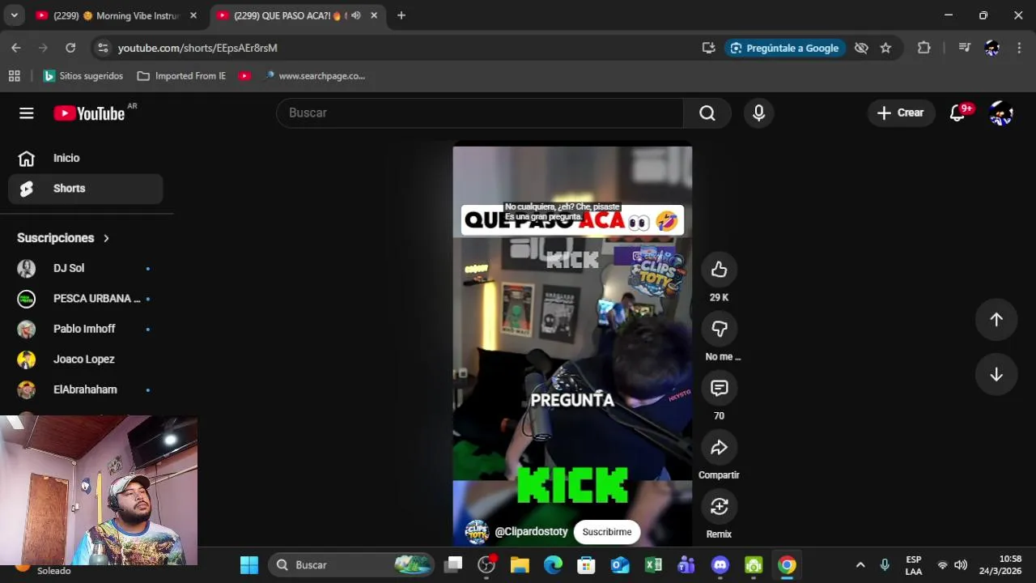Open a new browser tab

tap(401, 15)
